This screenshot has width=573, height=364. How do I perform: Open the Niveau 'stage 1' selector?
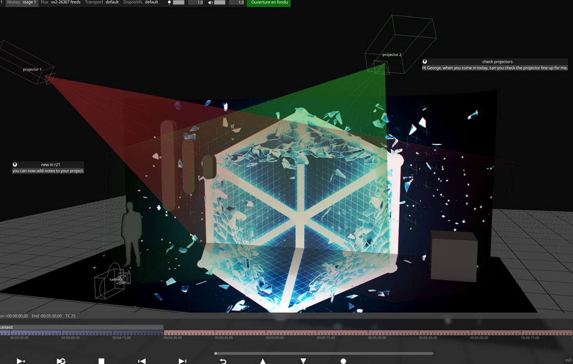[x=29, y=3]
